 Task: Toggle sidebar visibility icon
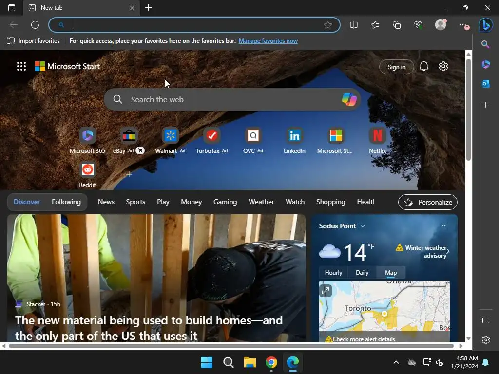(486, 320)
